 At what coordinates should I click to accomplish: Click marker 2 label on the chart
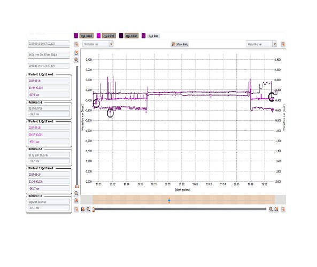pyautogui.click(x=99, y=99)
